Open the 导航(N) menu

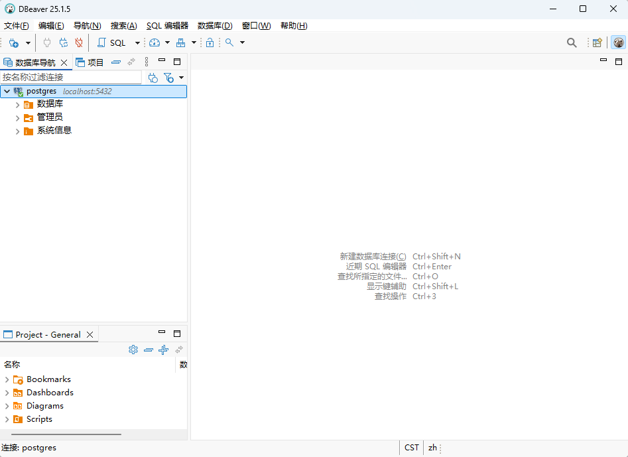pyautogui.click(x=88, y=26)
